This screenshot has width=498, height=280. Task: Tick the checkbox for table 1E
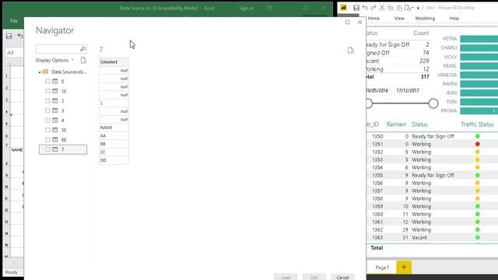click(x=47, y=91)
